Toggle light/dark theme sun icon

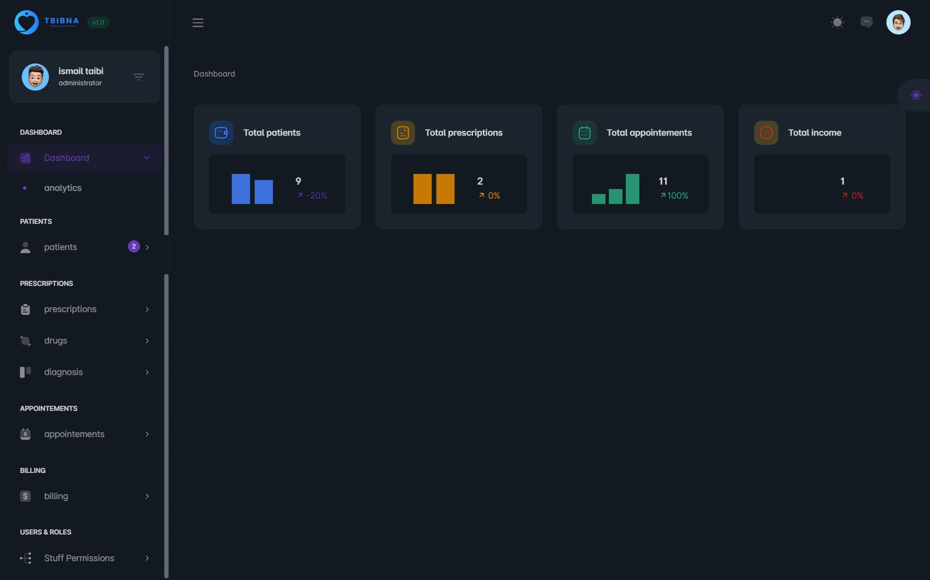click(837, 22)
